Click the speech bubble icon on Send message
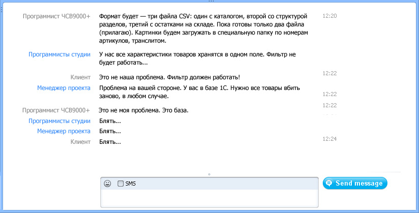This screenshot has width=419, height=213. tap(329, 184)
